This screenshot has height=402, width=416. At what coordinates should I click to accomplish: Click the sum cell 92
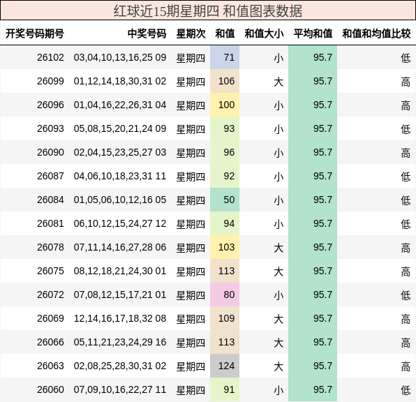225,176
